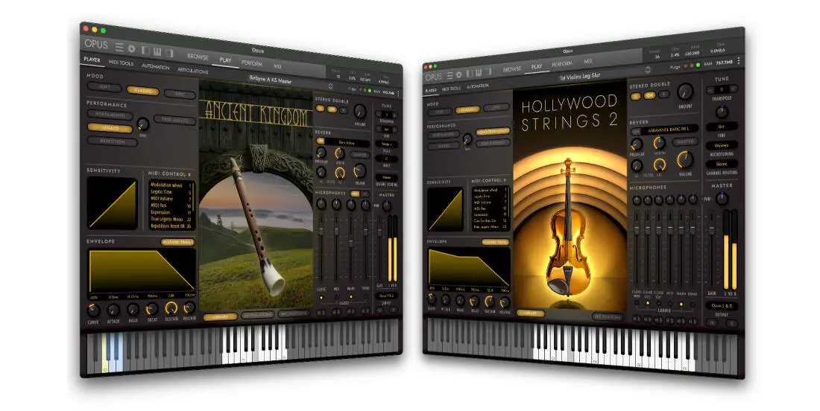The width and height of the screenshot is (820, 411).
Task: Open the hamburger menu in Ancient Kingdom window
Action: point(119,46)
